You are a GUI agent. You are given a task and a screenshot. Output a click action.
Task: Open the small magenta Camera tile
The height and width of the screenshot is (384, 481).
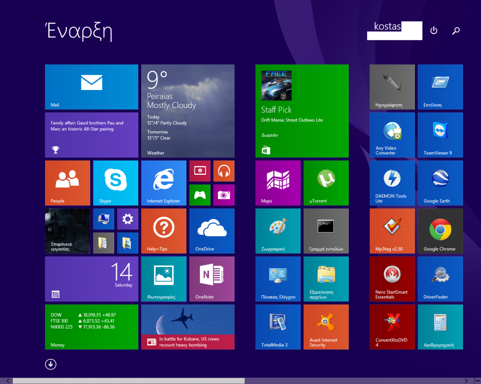point(224,195)
